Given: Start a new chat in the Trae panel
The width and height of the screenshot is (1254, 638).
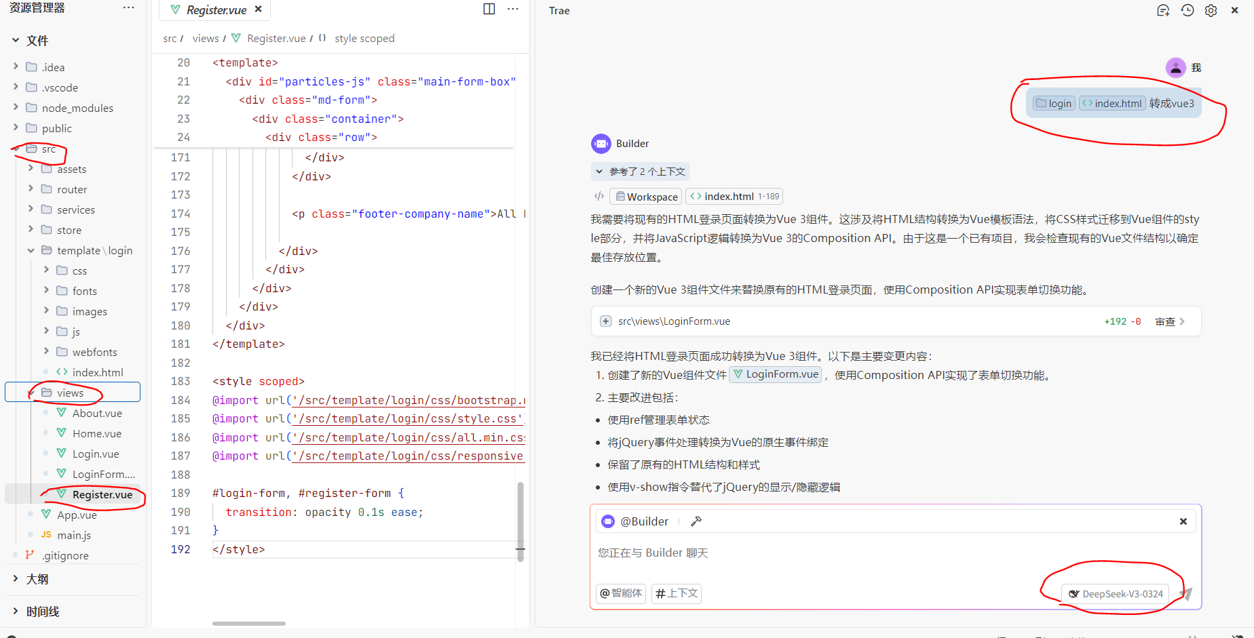Looking at the screenshot, I should pos(1163,11).
